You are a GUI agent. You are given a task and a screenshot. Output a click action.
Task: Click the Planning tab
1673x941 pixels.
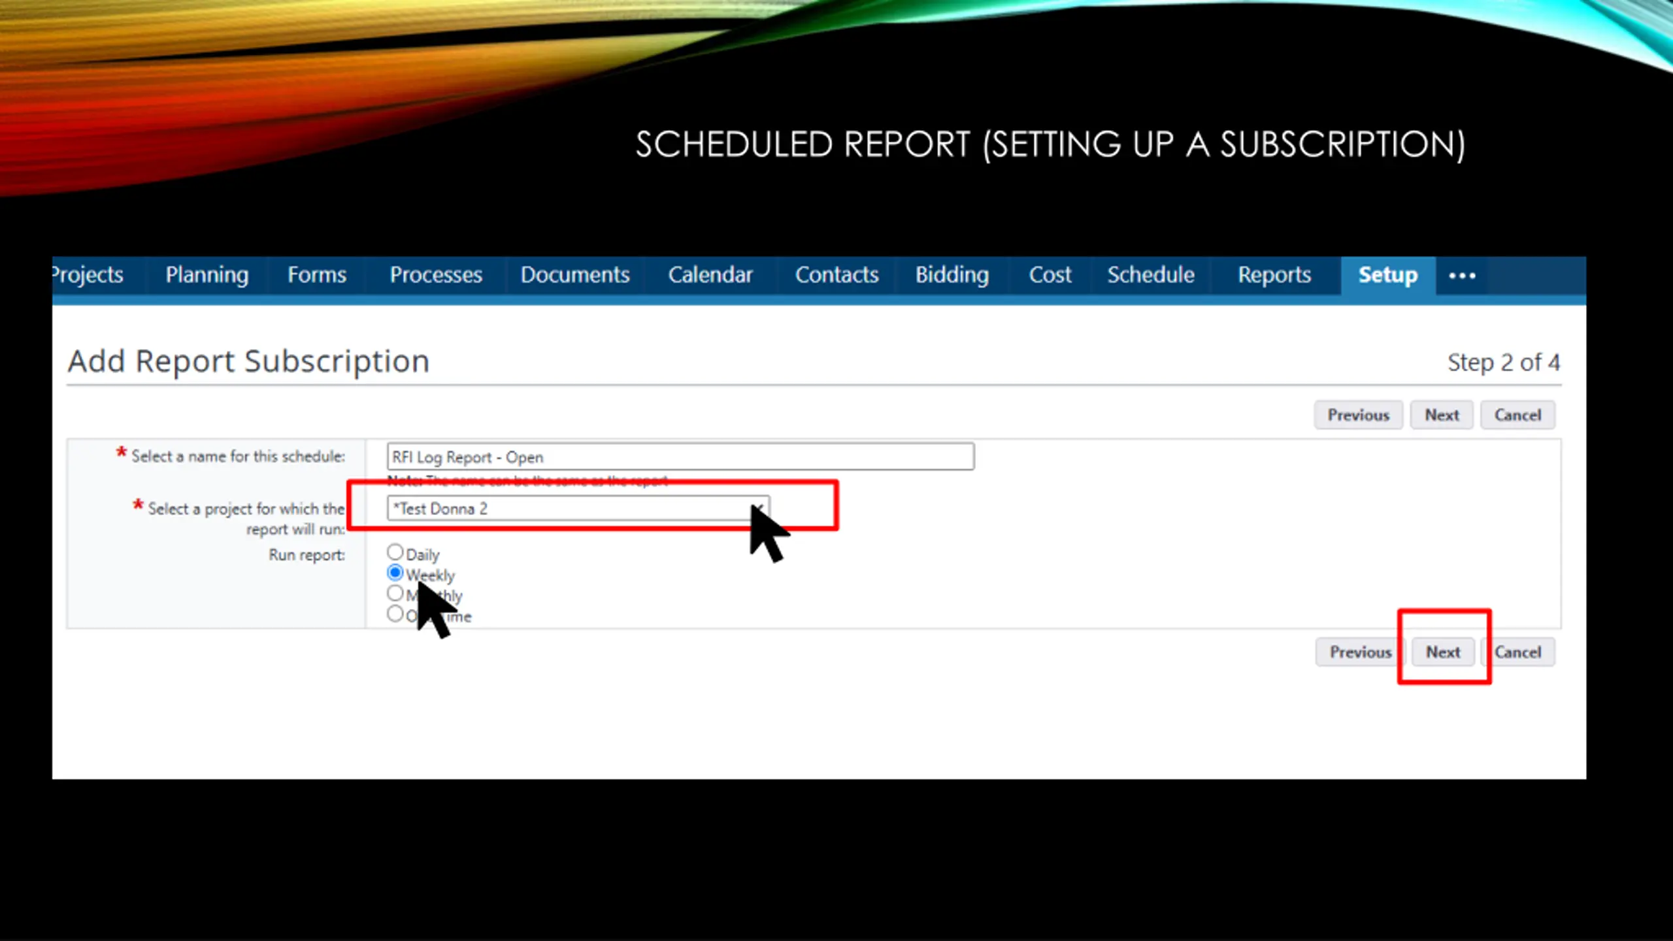pyautogui.click(x=207, y=275)
